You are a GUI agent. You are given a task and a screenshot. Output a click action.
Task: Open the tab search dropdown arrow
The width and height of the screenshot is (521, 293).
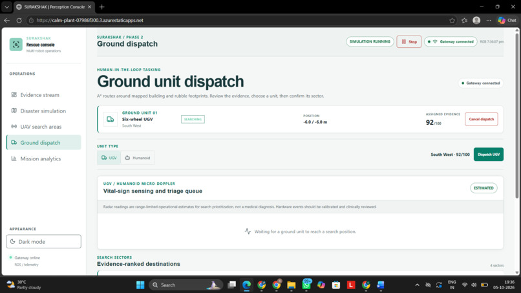6,6
